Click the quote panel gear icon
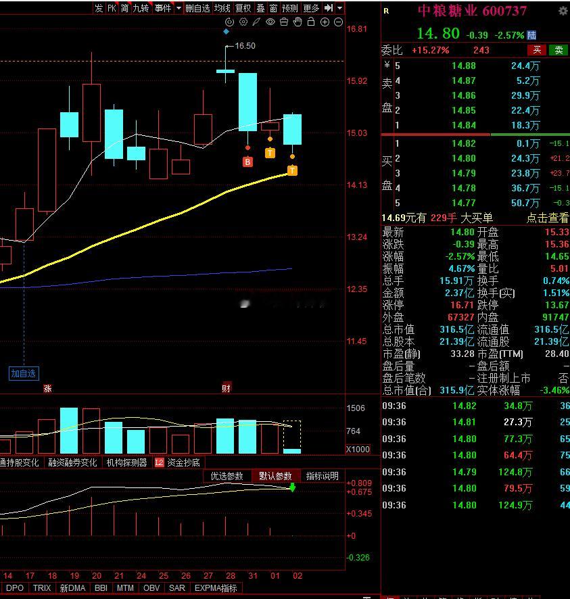Image resolution: width=570 pixels, height=599 pixels. pos(563,11)
